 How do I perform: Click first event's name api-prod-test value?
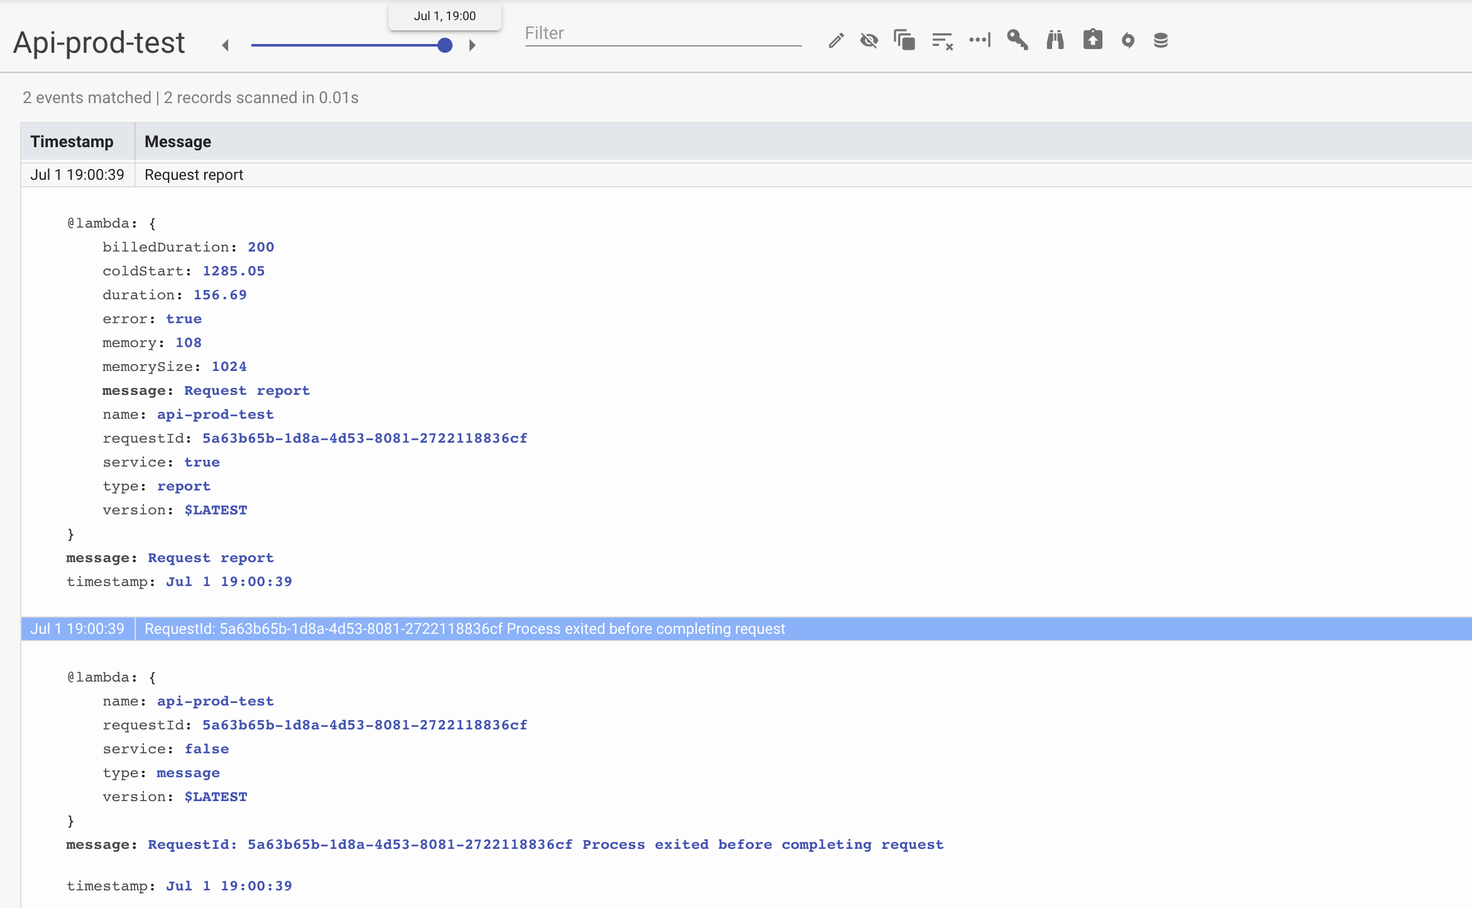tap(216, 414)
